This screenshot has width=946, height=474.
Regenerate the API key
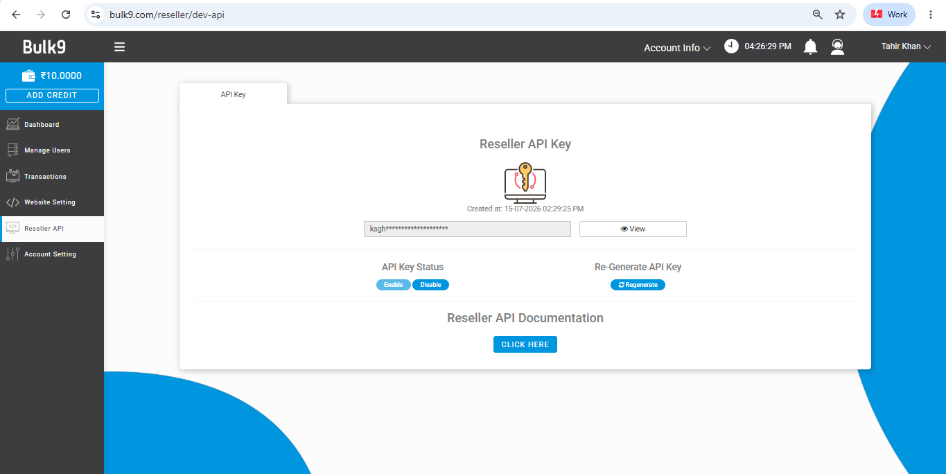[x=638, y=285]
